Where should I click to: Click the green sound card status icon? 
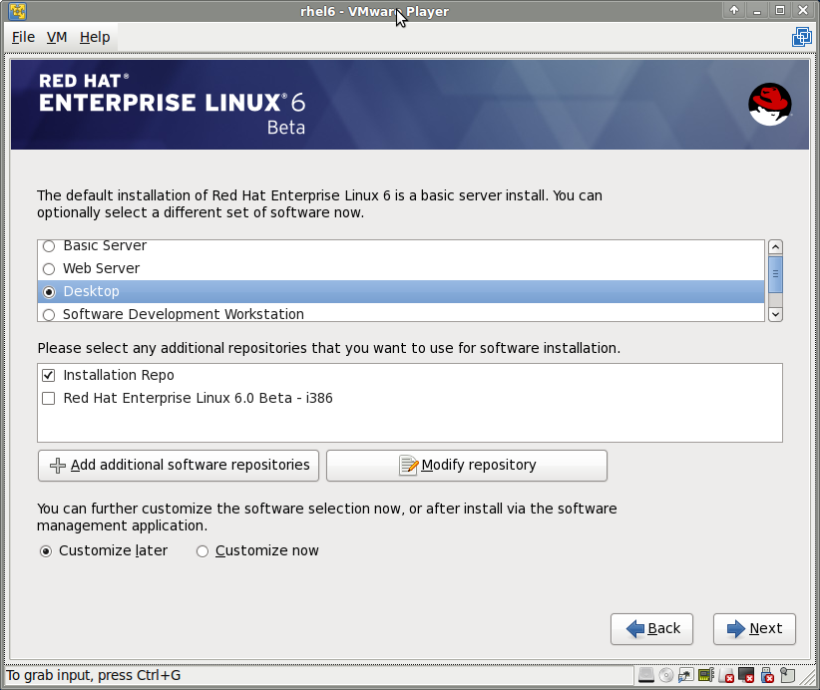point(706,675)
